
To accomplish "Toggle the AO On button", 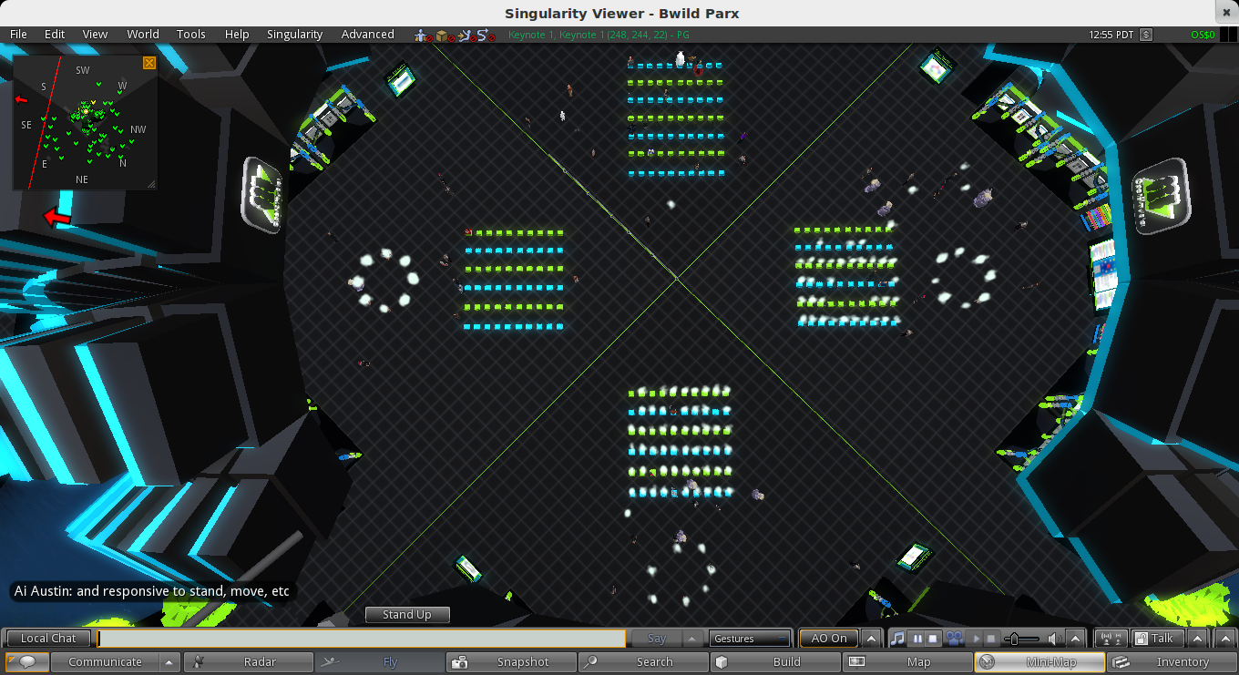I will [x=829, y=639].
